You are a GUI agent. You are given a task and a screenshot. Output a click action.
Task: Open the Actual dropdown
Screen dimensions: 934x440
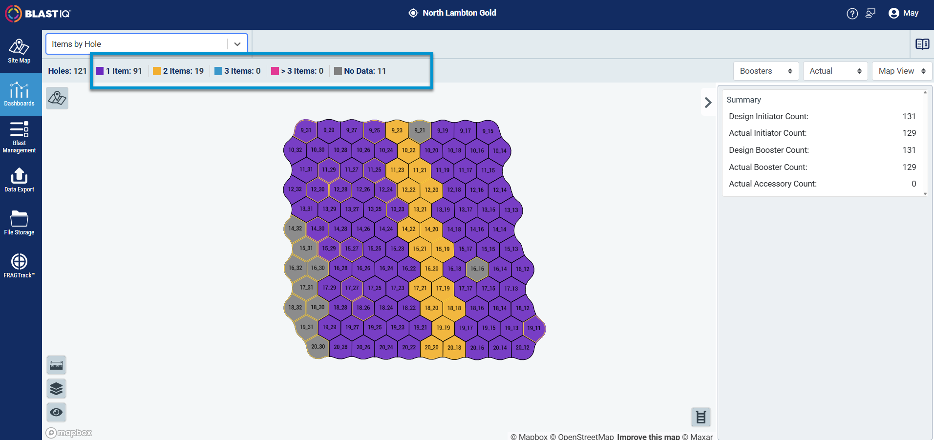tap(835, 71)
